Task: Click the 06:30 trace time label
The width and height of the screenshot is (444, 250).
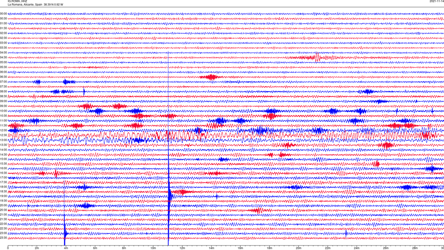Action: pyautogui.click(x=3, y=77)
